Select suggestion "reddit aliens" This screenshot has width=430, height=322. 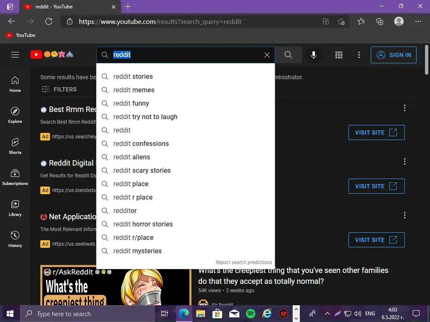click(185, 157)
